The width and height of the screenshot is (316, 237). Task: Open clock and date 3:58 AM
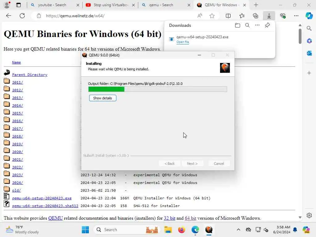point(281,230)
